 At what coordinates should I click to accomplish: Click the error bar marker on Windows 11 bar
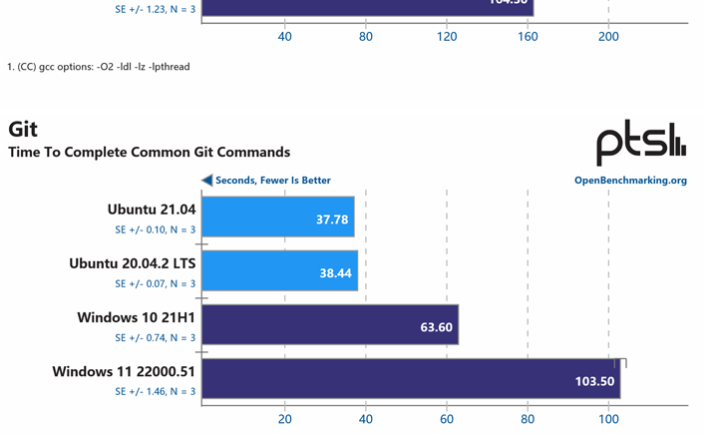(x=620, y=363)
